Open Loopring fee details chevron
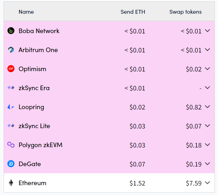This screenshot has height=195, width=218. pyautogui.click(x=207, y=107)
